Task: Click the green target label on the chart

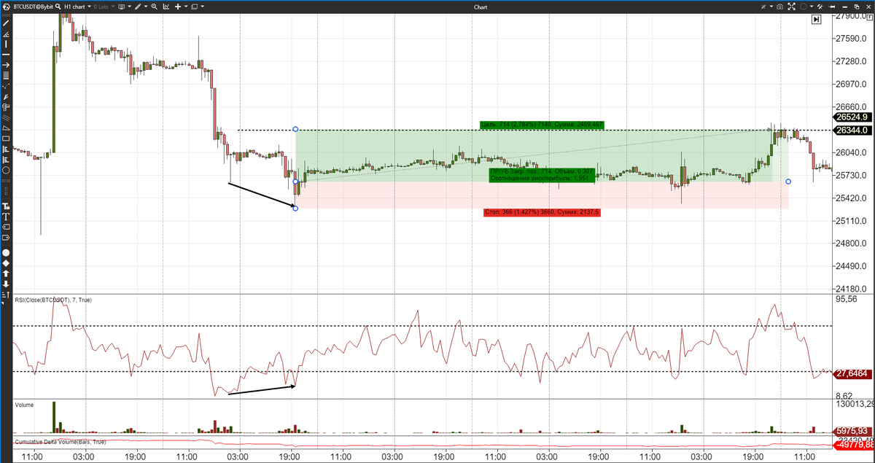Action: 542,125
